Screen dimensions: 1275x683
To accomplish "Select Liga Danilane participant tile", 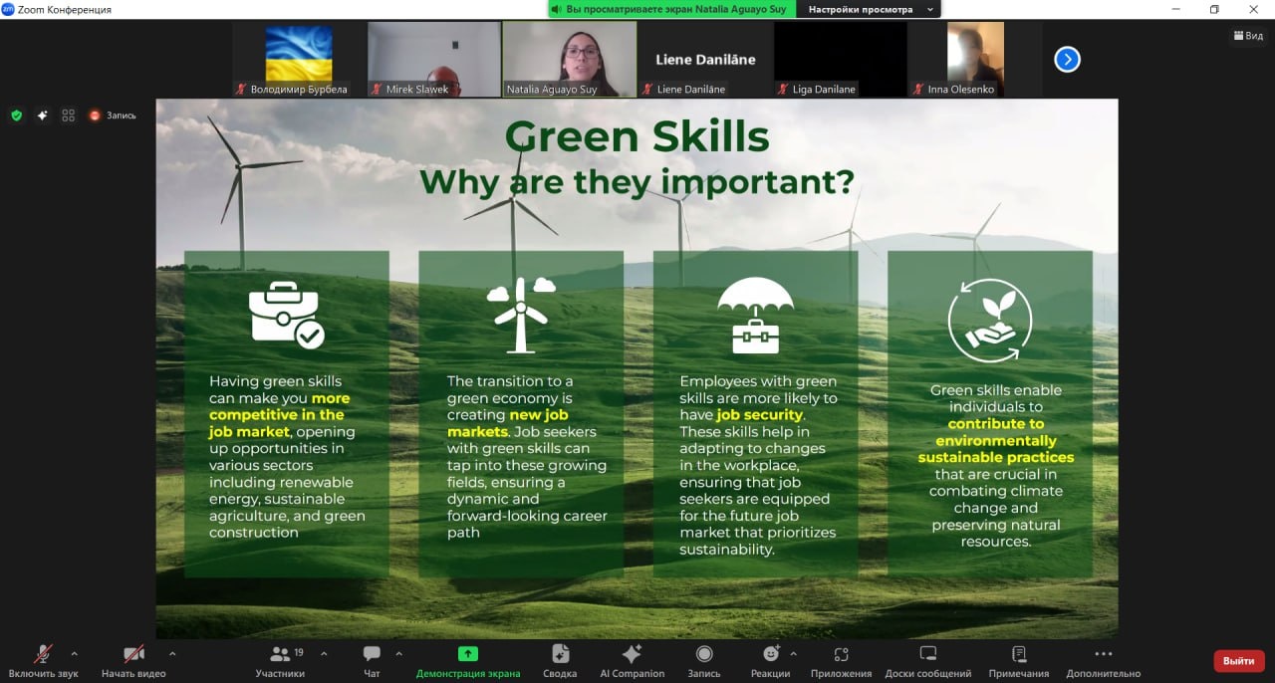I will click(x=841, y=60).
